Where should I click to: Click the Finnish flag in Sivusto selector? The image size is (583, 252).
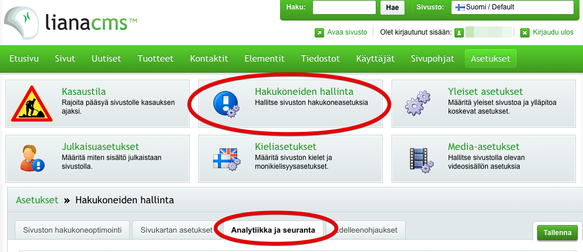click(460, 7)
